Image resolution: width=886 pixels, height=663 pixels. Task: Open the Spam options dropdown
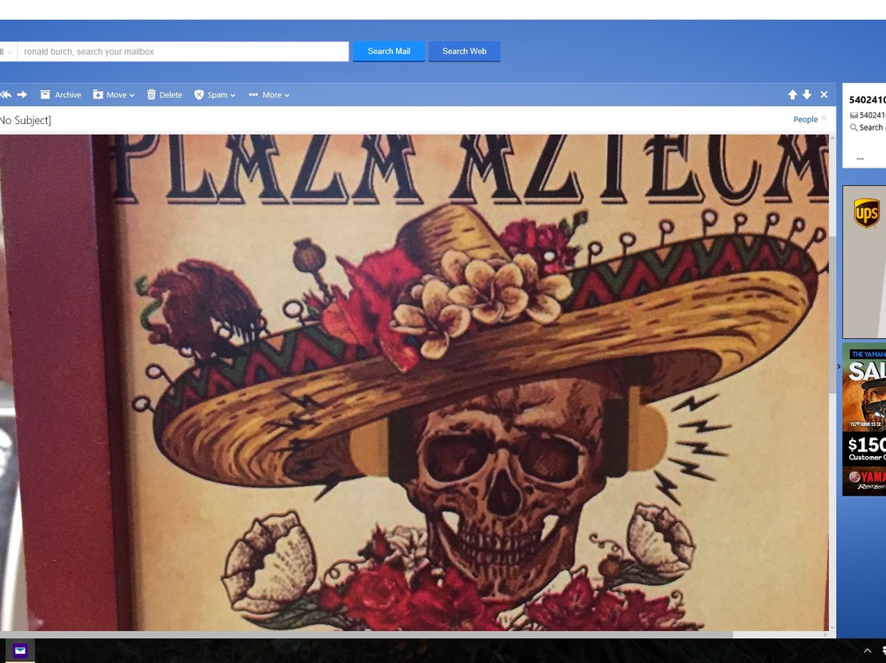pyautogui.click(x=214, y=94)
